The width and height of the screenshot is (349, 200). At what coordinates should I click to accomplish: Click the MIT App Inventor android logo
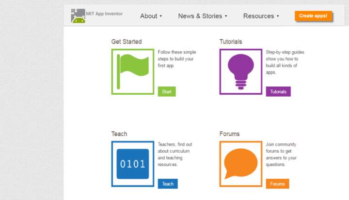78,15
